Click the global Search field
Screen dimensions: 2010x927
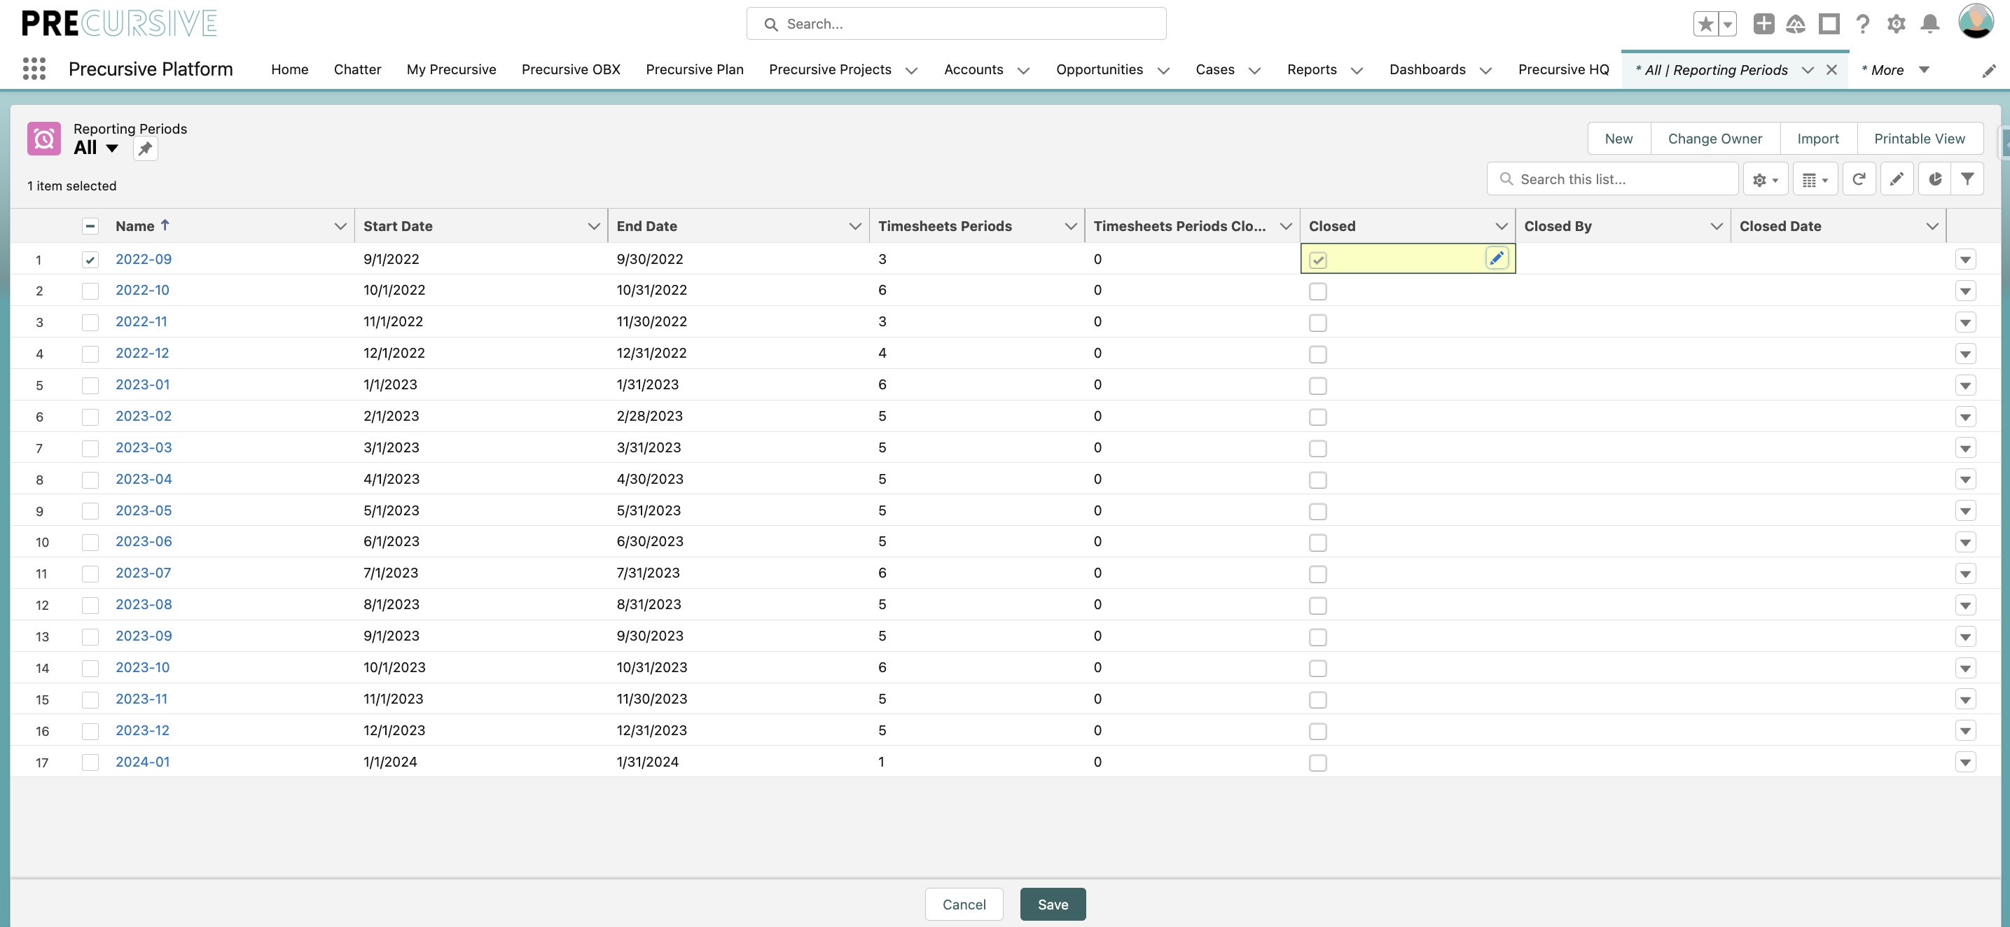(956, 25)
